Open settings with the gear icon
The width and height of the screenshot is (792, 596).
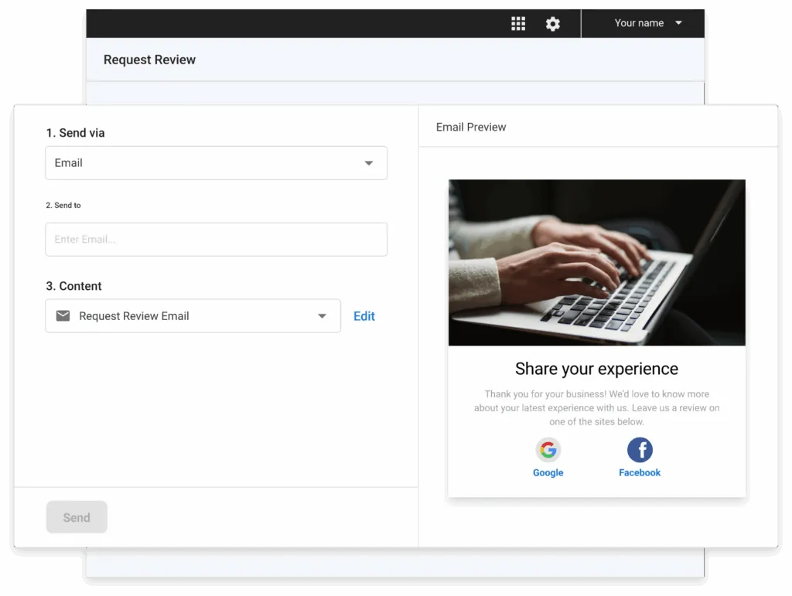553,23
